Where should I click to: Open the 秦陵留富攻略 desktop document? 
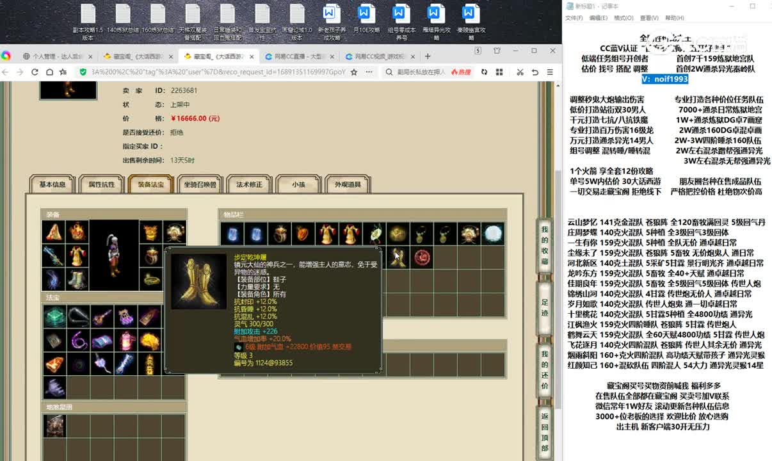click(470, 22)
